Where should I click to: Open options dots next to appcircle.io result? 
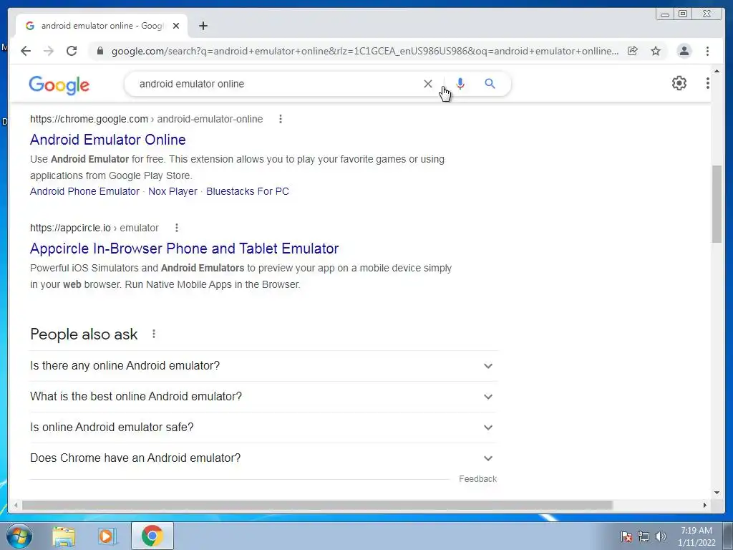pos(177,228)
